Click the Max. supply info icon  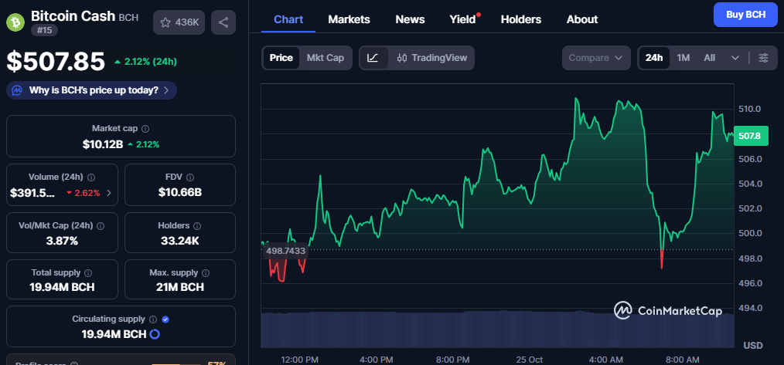coord(206,273)
